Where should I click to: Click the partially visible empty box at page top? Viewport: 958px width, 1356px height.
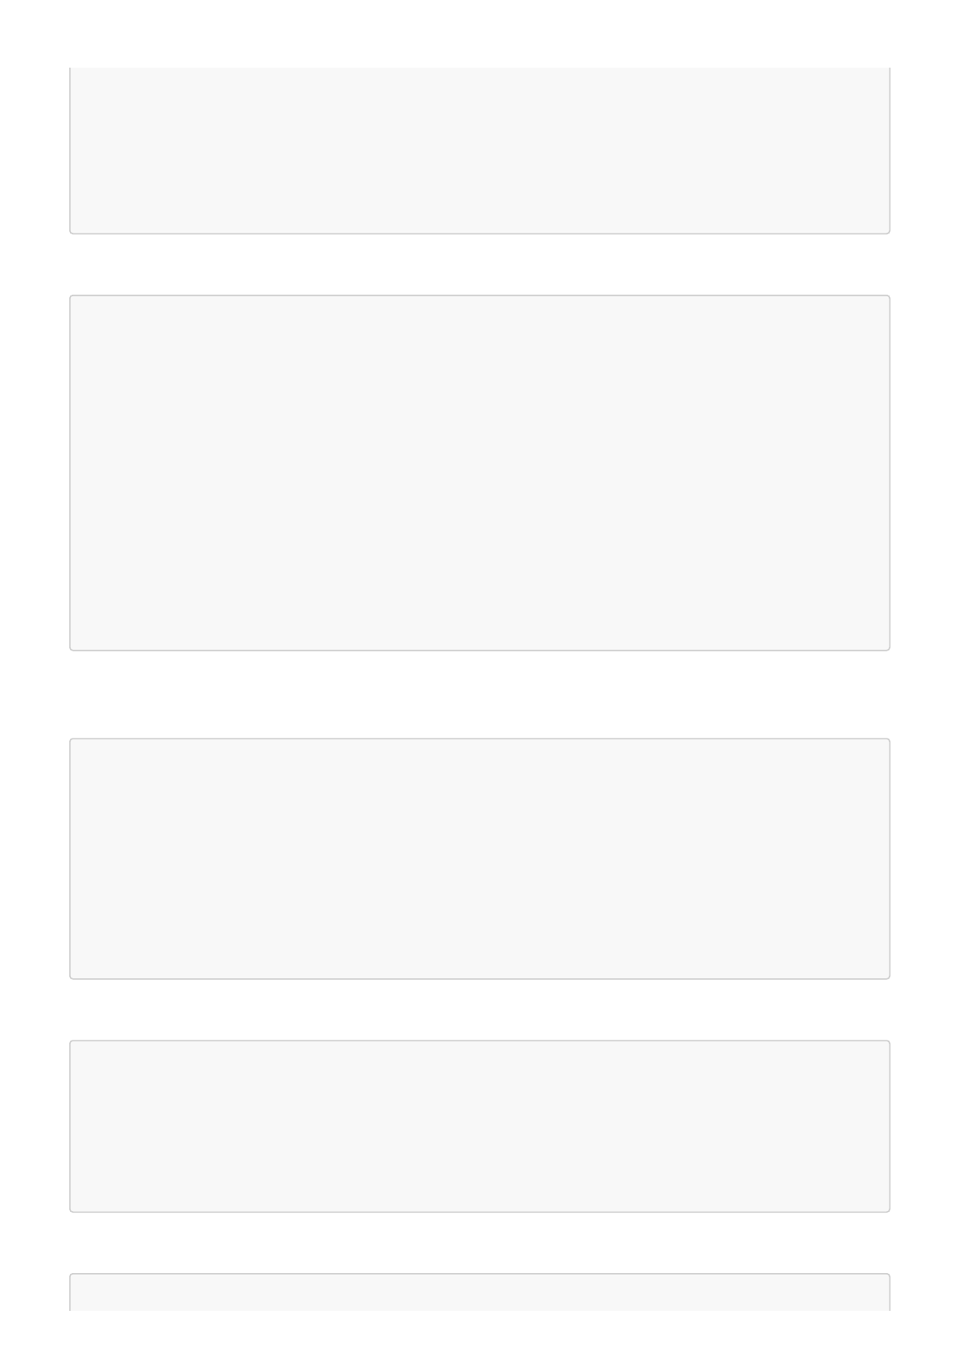(x=479, y=151)
